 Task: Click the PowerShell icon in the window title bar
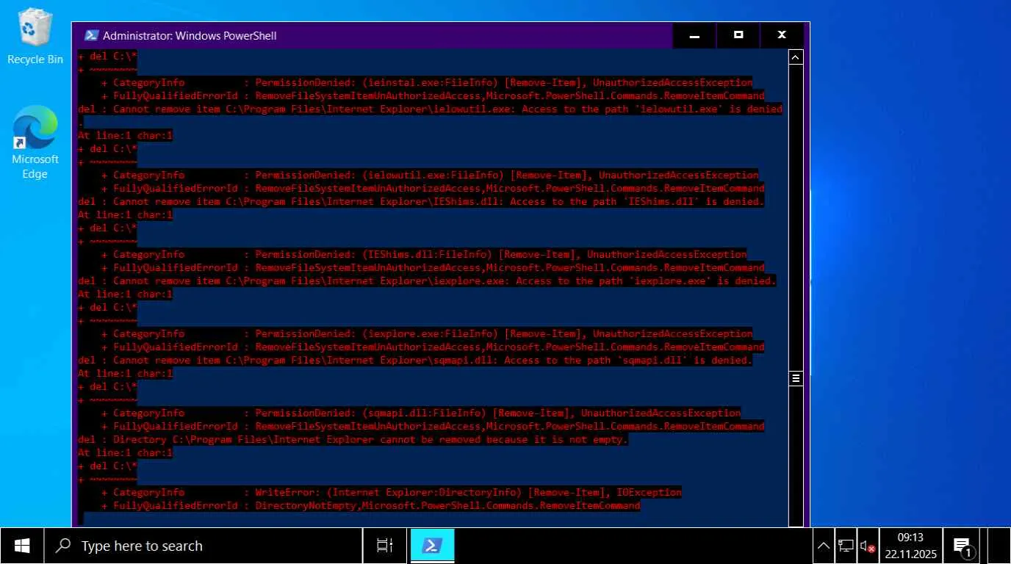[91, 35]
